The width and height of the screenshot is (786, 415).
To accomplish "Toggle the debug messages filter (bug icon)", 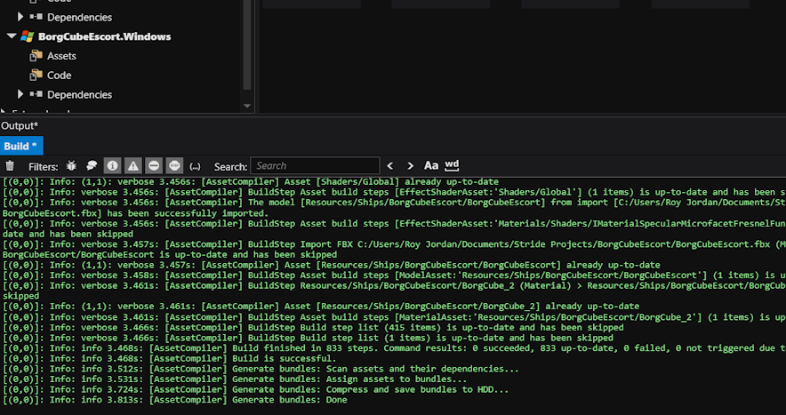I will [x=71, y=166].
